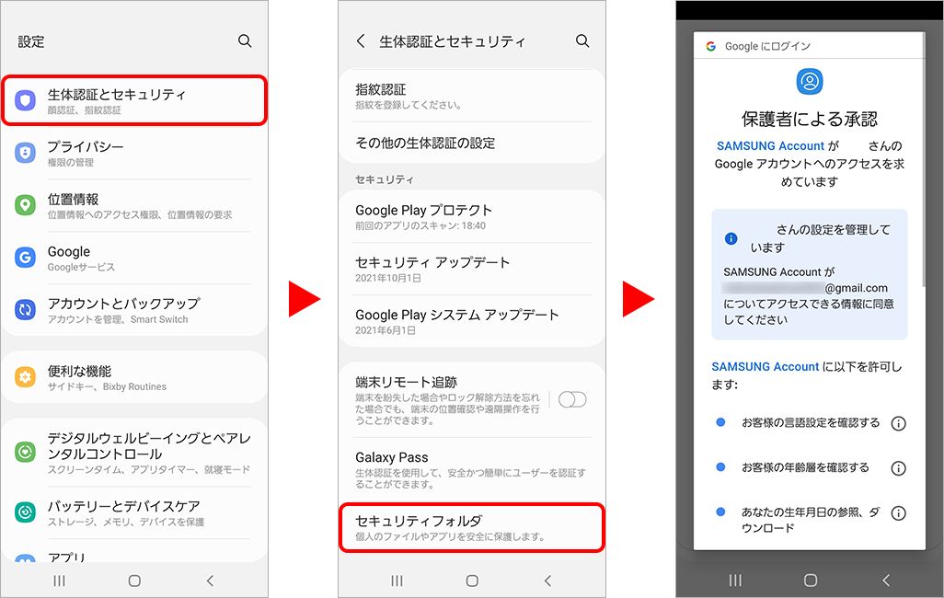Tap the Samsung Account profile icon
This screenshot has width=944, height=598.
click(809, 81)
